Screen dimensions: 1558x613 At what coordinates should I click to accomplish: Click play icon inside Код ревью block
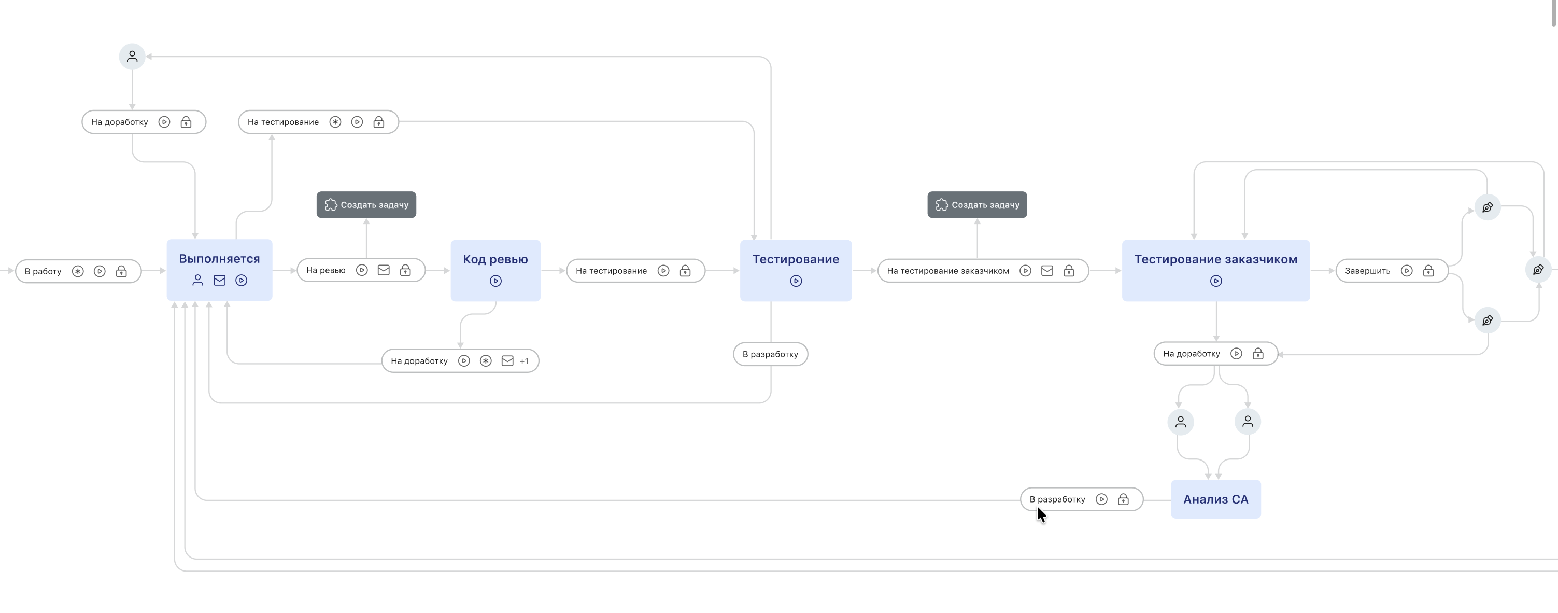click(x=495, y=281)
